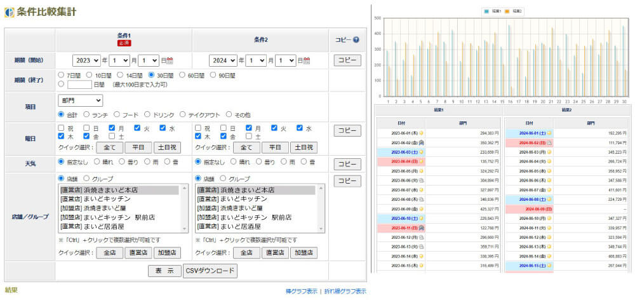
Task: Select the 90日間 period radio button
Action: click(x=213, y=75)
